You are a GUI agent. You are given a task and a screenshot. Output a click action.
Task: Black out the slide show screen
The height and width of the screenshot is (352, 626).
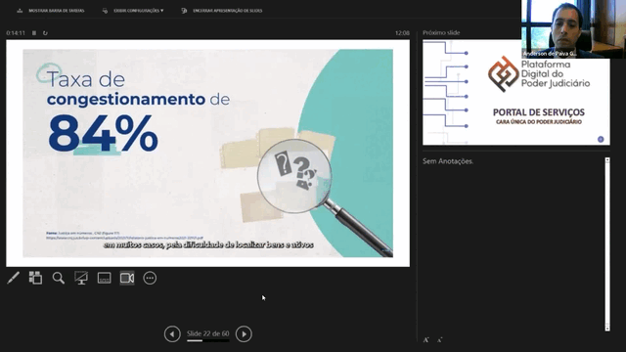(81, 278)
